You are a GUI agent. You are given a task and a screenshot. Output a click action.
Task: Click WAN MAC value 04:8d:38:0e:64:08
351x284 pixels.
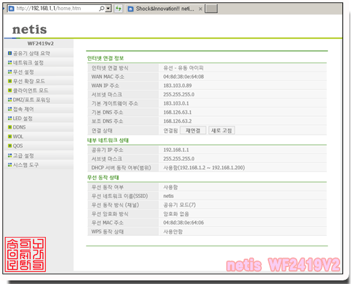(183, 77)
